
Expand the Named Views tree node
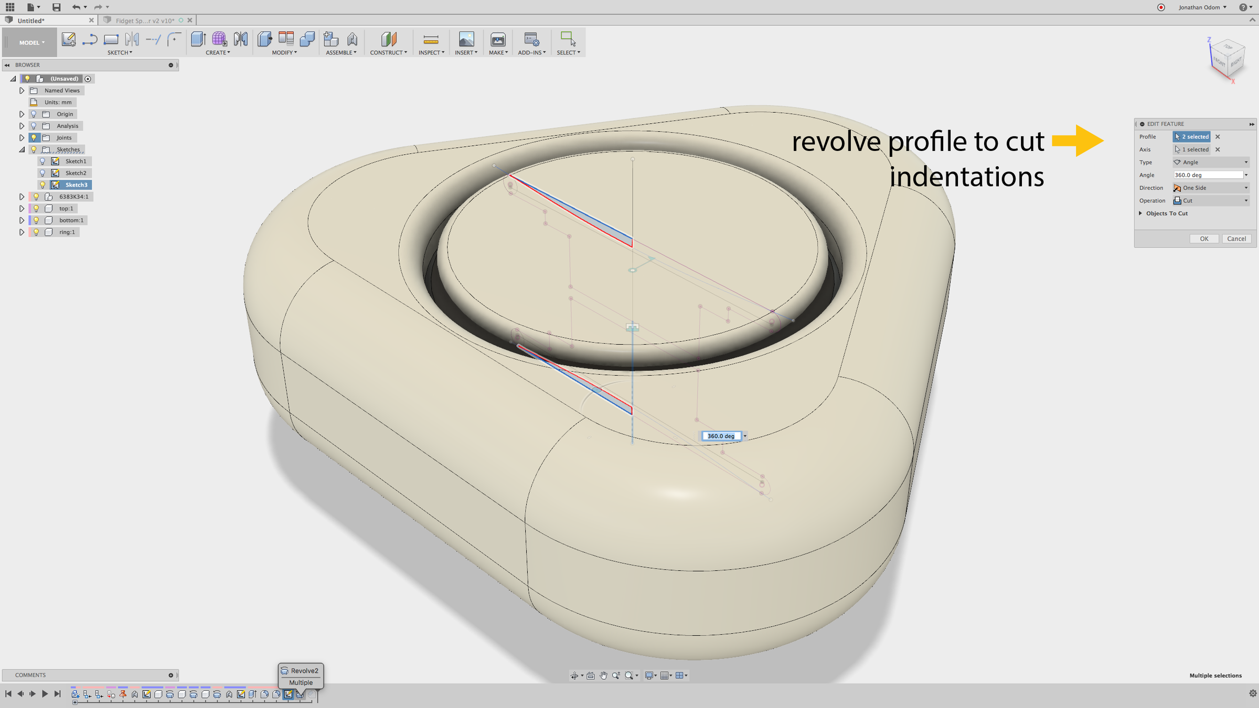[x=22, y=90]
